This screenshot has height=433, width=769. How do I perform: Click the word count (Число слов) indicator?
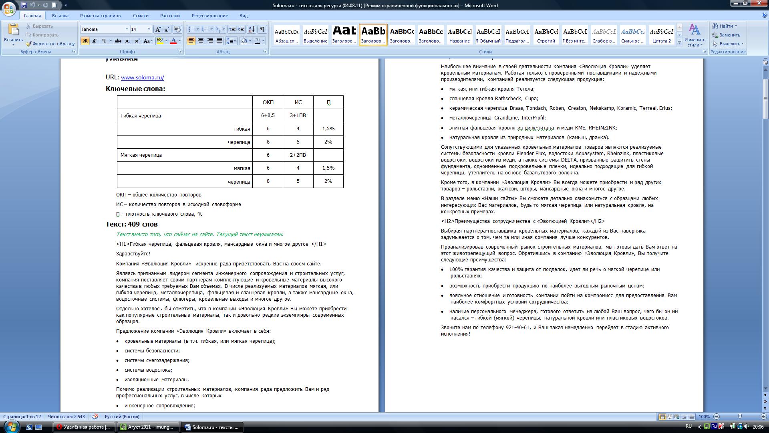(x=66, y=417)
